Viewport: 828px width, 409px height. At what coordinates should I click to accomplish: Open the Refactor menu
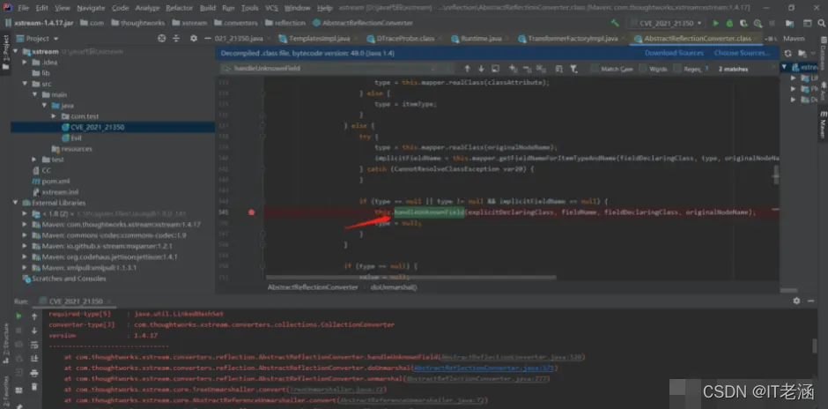(x=179, y=8)
